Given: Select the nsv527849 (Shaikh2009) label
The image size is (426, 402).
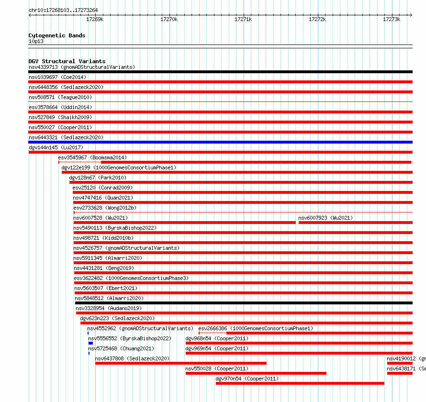Looking at the screenshot, I should click(60, 117).
